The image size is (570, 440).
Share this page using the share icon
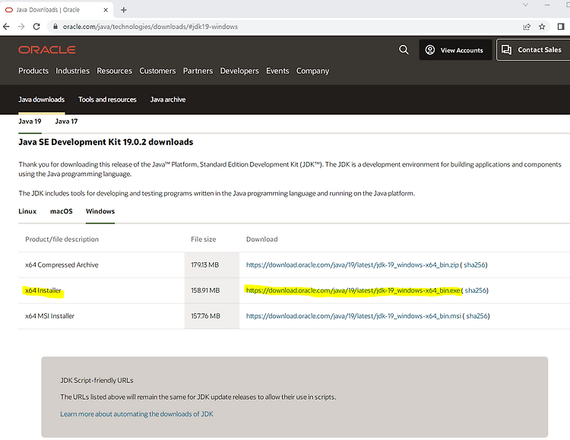[x=527, y=27]
